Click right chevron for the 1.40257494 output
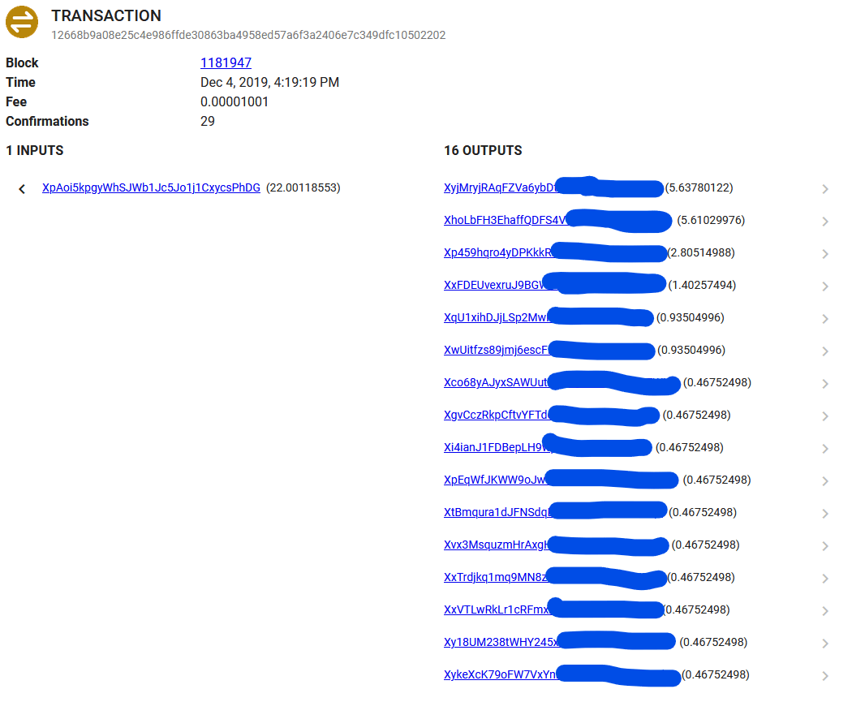The image size is (852, 702). (x=825, y=286)
